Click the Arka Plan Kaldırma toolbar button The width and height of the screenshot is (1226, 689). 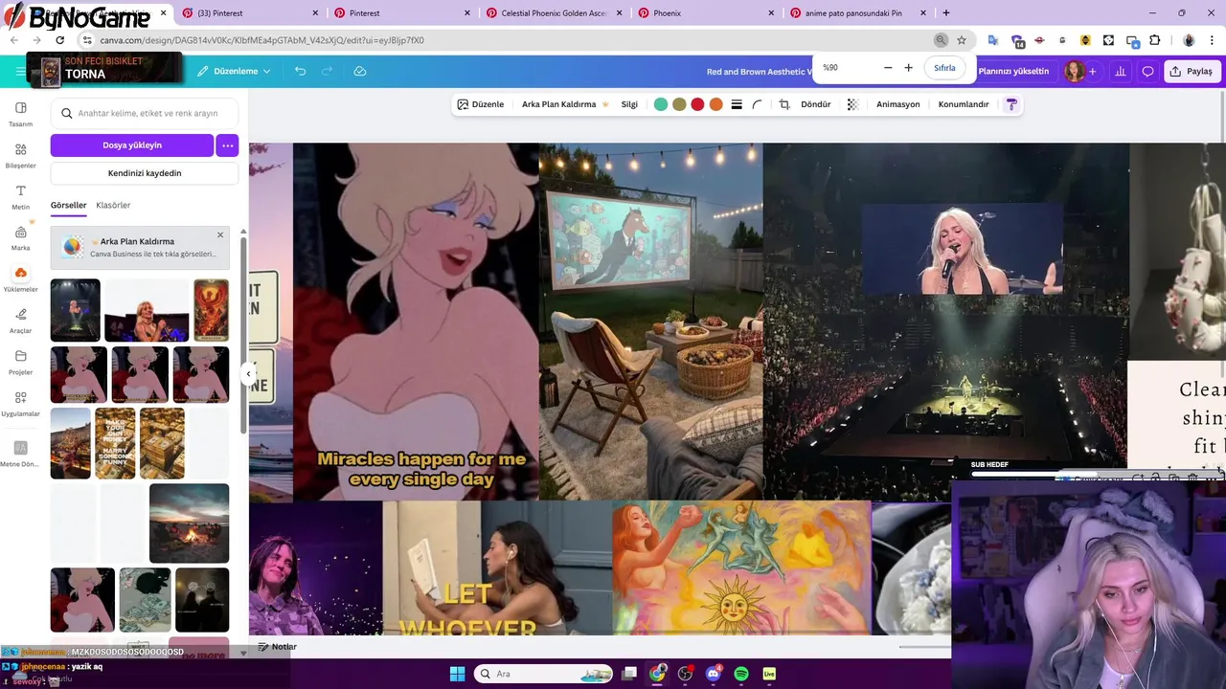pos(565,104)
